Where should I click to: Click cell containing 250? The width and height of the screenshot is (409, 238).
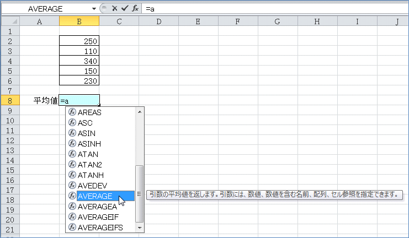[x=79, y=41]
